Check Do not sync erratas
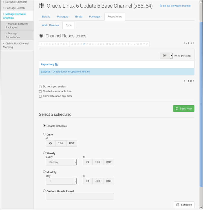The width and height of the screenshot is (203, 210). (40, 87)
